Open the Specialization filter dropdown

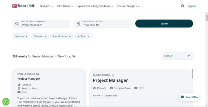(x=61, y=36)
